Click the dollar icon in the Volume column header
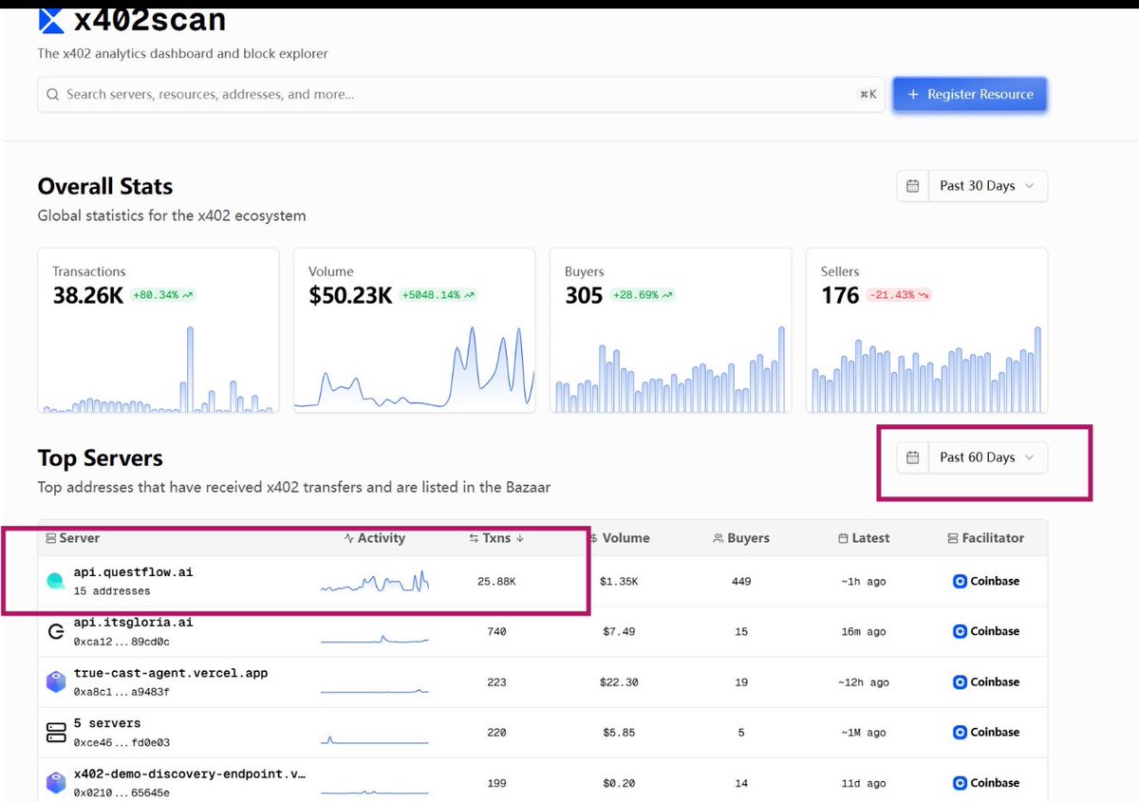Screen dimensions: 1139x802 coord(595,538)
